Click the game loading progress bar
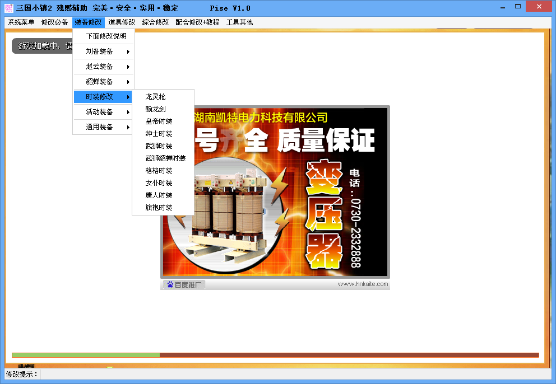Screen dimensions: 556x384 click(x=275, y=355)
